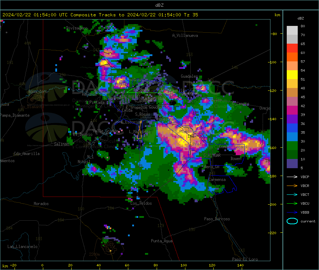Click the '-200' tick on the right axis
Screen dimensions: 319x270
coord(272,204)
